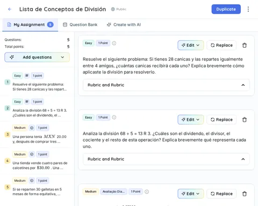Click the Easy badge on the división 68 card
Image resolution: width=258 pixels, height=206 pixels.
(x=89, y=117)
